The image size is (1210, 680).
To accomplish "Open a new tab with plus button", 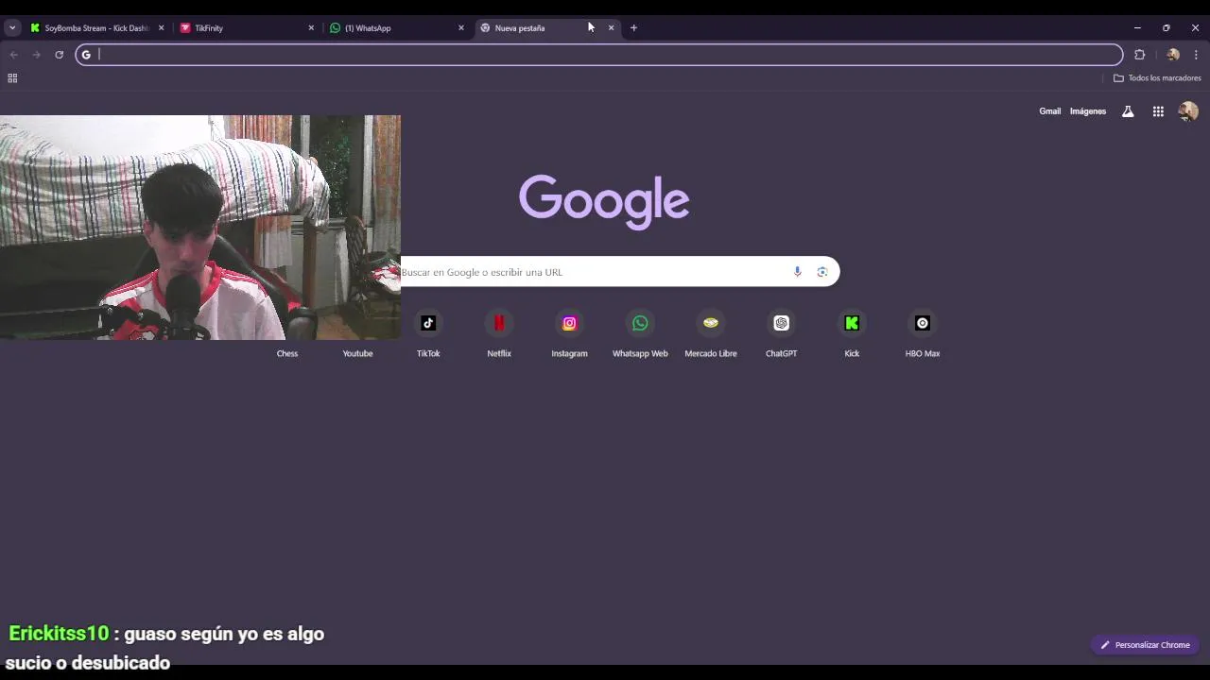I will pyautogui.click(x=633, y=28).
